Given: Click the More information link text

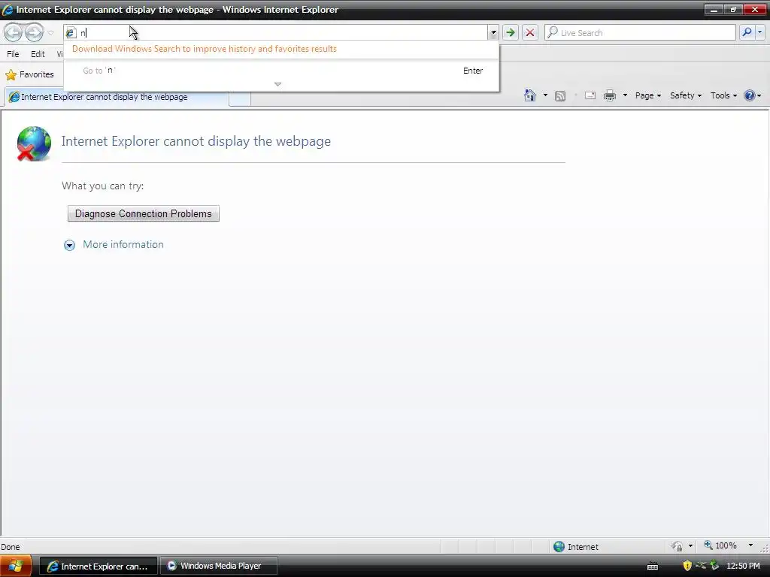Looking at the screenshot, I should pos(123,244).
